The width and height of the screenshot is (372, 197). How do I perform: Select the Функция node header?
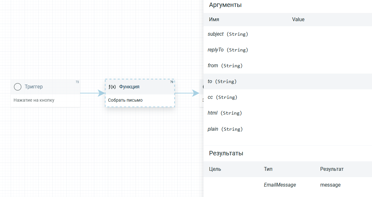pyautogui.click(x=140, y=87)
